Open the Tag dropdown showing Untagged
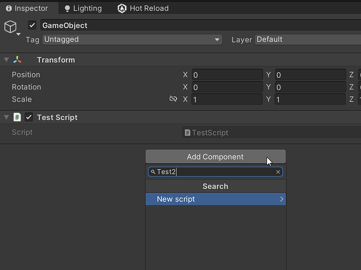The height and width of the screenshot is (270, 361). click(132, 39)
